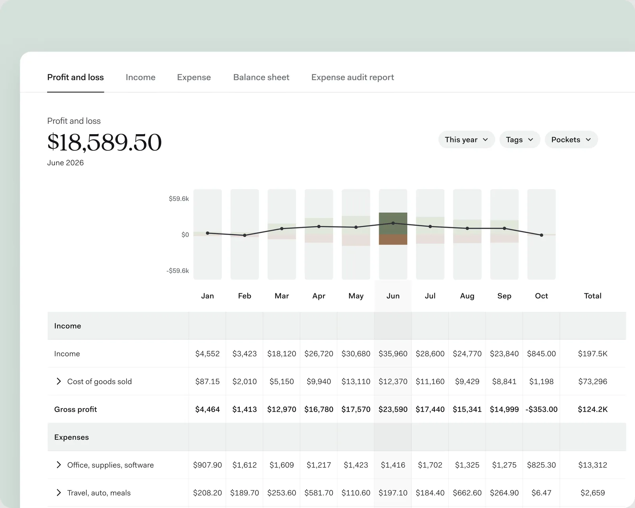Click the Aug data point on line
The image size is (635, 508).
point(467,228)
